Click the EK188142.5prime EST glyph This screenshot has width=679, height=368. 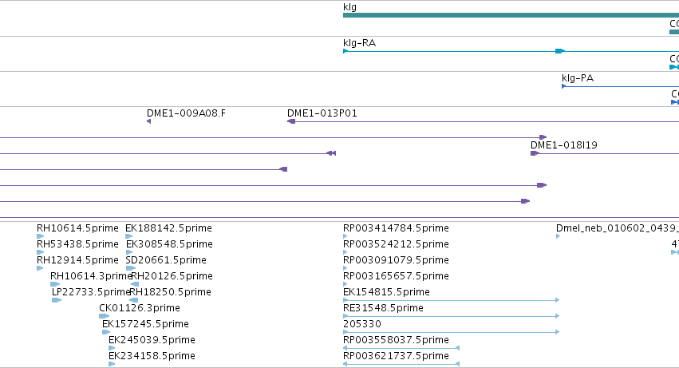click(128, 236)
